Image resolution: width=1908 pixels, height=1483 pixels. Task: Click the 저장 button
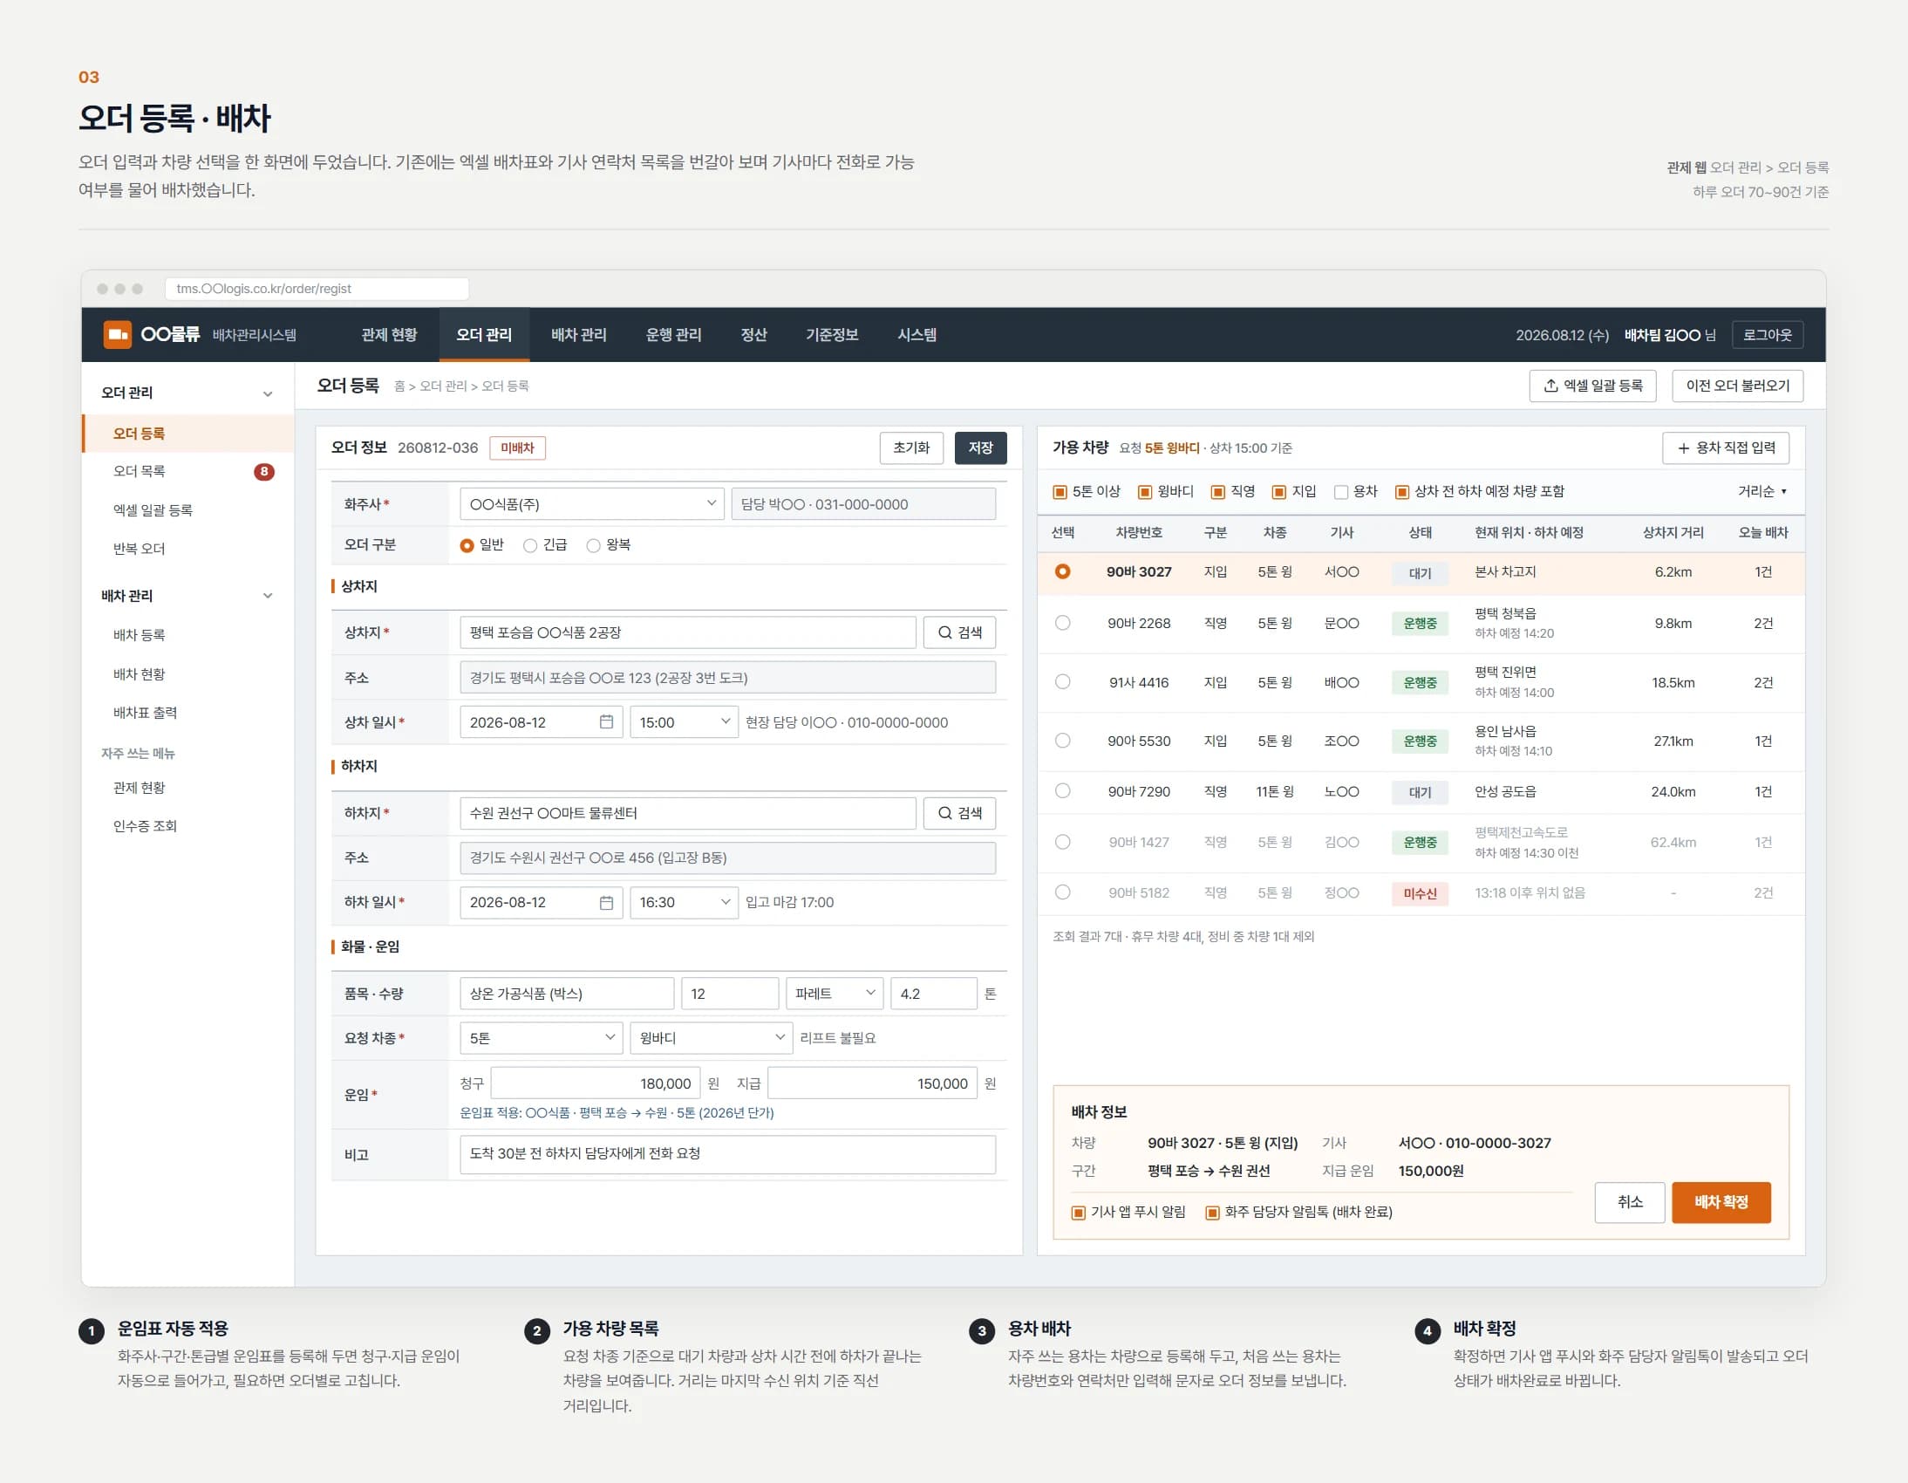click(980, 448)
